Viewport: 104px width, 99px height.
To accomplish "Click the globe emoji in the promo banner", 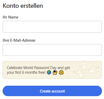I will point(49,72).
